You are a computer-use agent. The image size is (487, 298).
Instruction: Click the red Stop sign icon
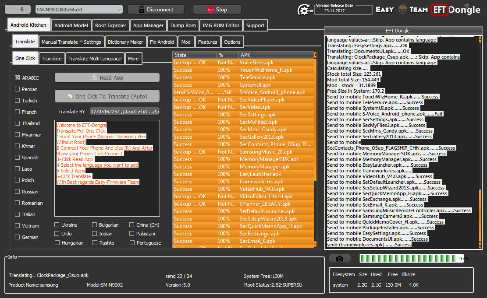pyautogui.click(x=210, y=10)
